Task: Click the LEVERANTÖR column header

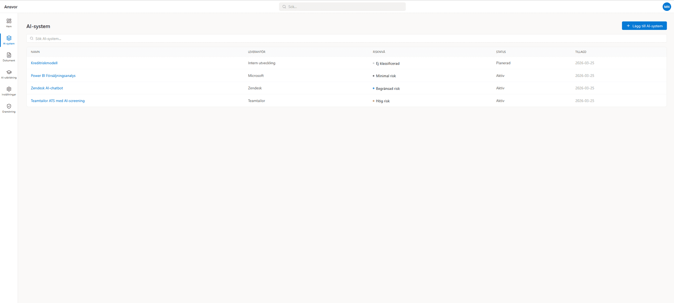Action: pyautogui.click(x=257, y=52)
